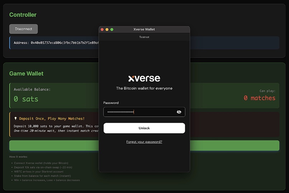
Task: Click the 'Password' field label
Action: coord(111,103)
